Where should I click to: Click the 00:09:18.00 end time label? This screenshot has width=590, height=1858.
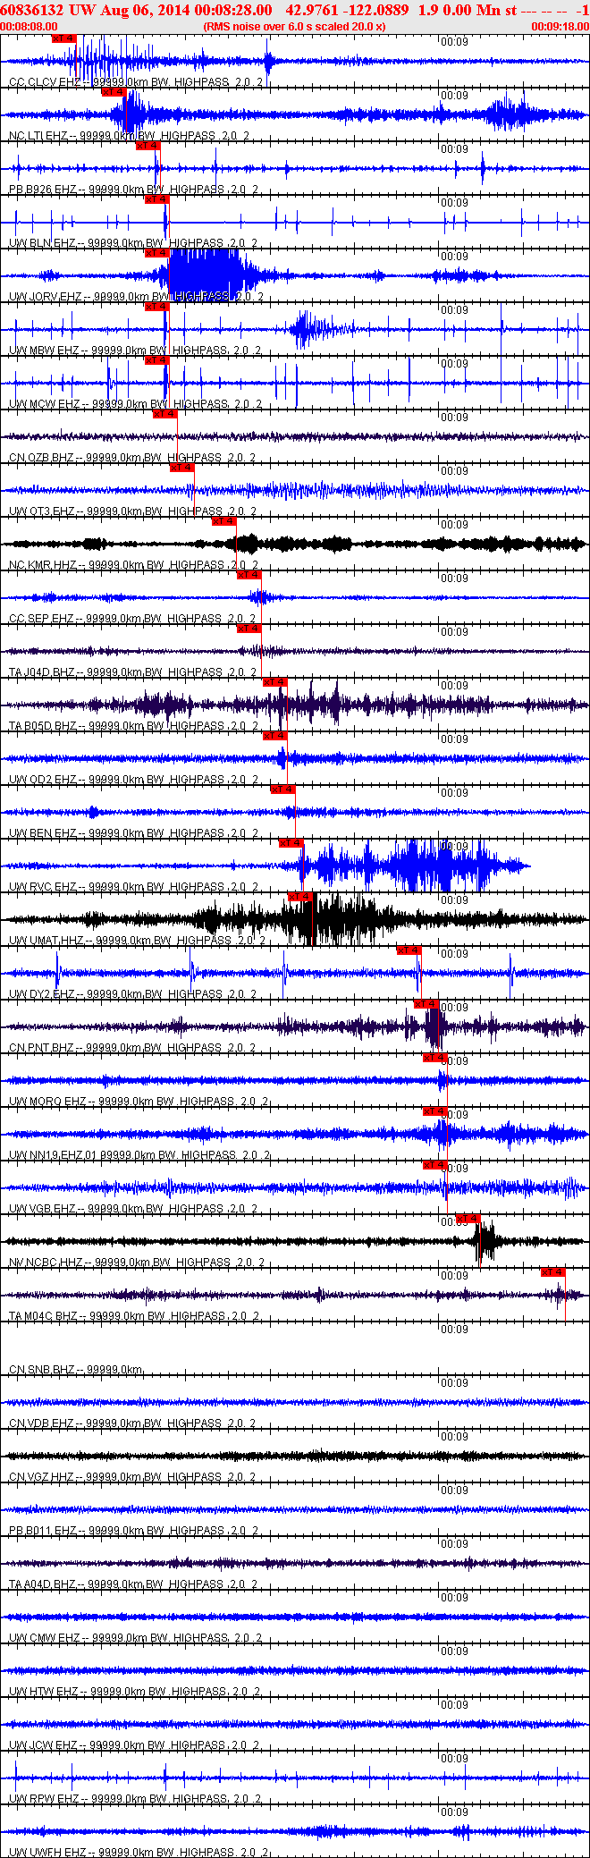[560, 27]
